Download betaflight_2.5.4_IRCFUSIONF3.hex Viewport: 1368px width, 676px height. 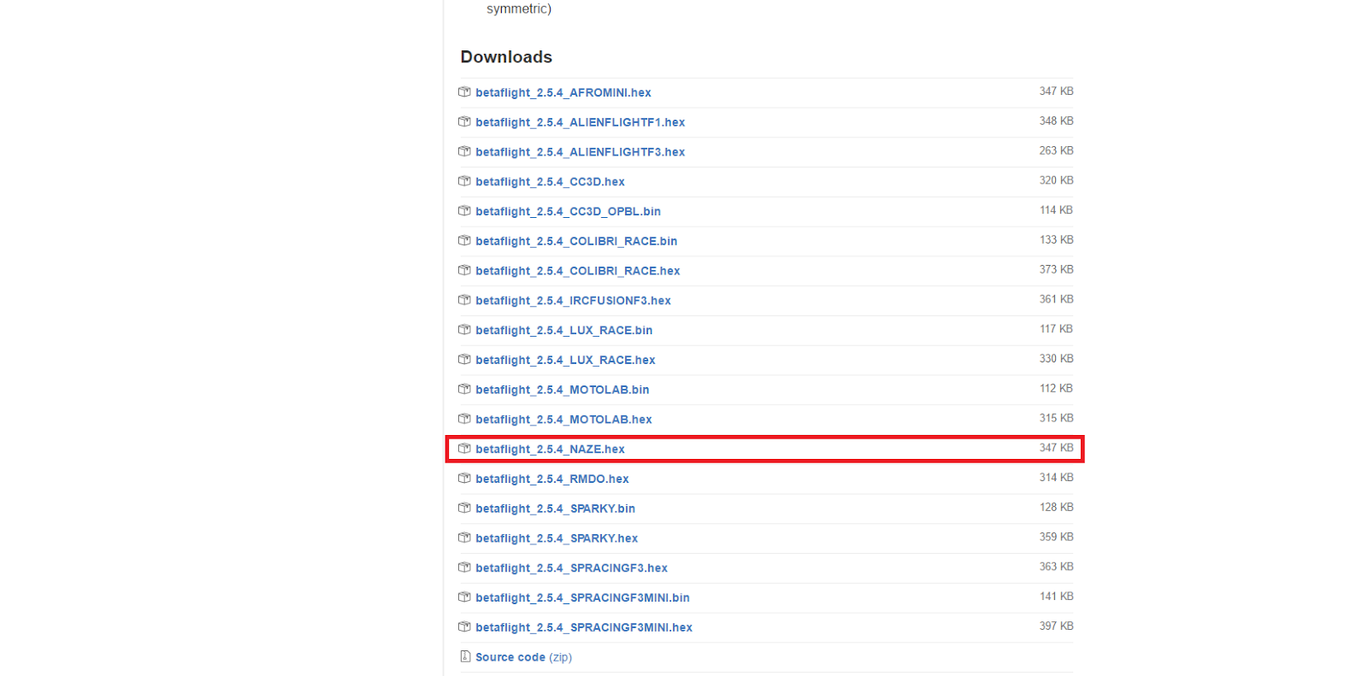click(573, 301)
